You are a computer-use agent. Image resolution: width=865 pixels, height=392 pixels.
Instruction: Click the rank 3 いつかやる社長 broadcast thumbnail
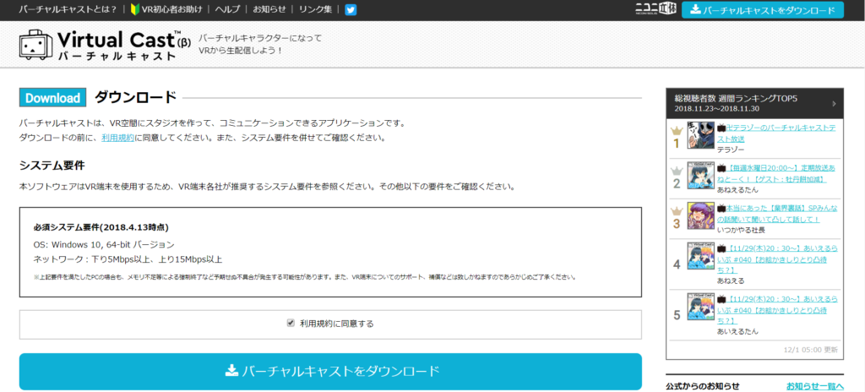(701, 216)
